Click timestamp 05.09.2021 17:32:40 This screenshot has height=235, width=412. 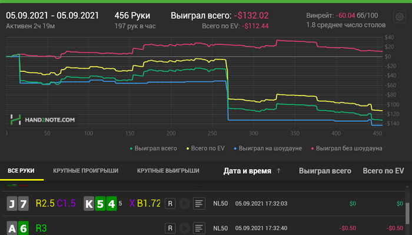coord(261,228)
